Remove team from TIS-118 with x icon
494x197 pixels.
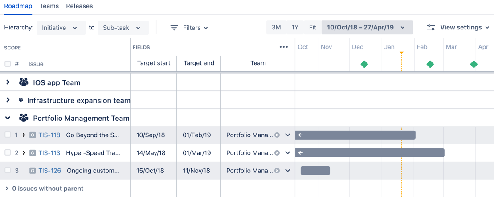coord(277,135)
